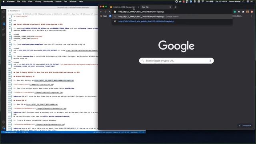The image size is (256, 144).
Task: Open the People menu
Action: click(58, 2)
